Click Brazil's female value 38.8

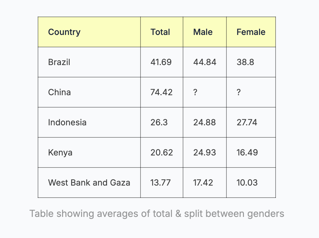(x=245, y=62)
